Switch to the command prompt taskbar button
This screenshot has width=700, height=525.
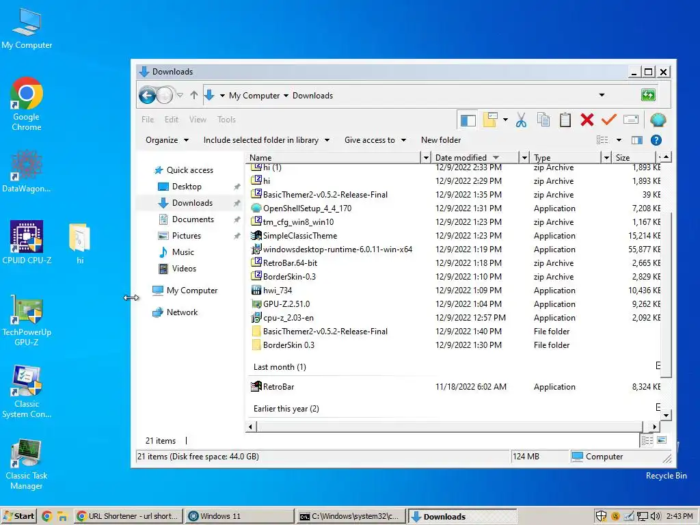(x=351, y=516)
